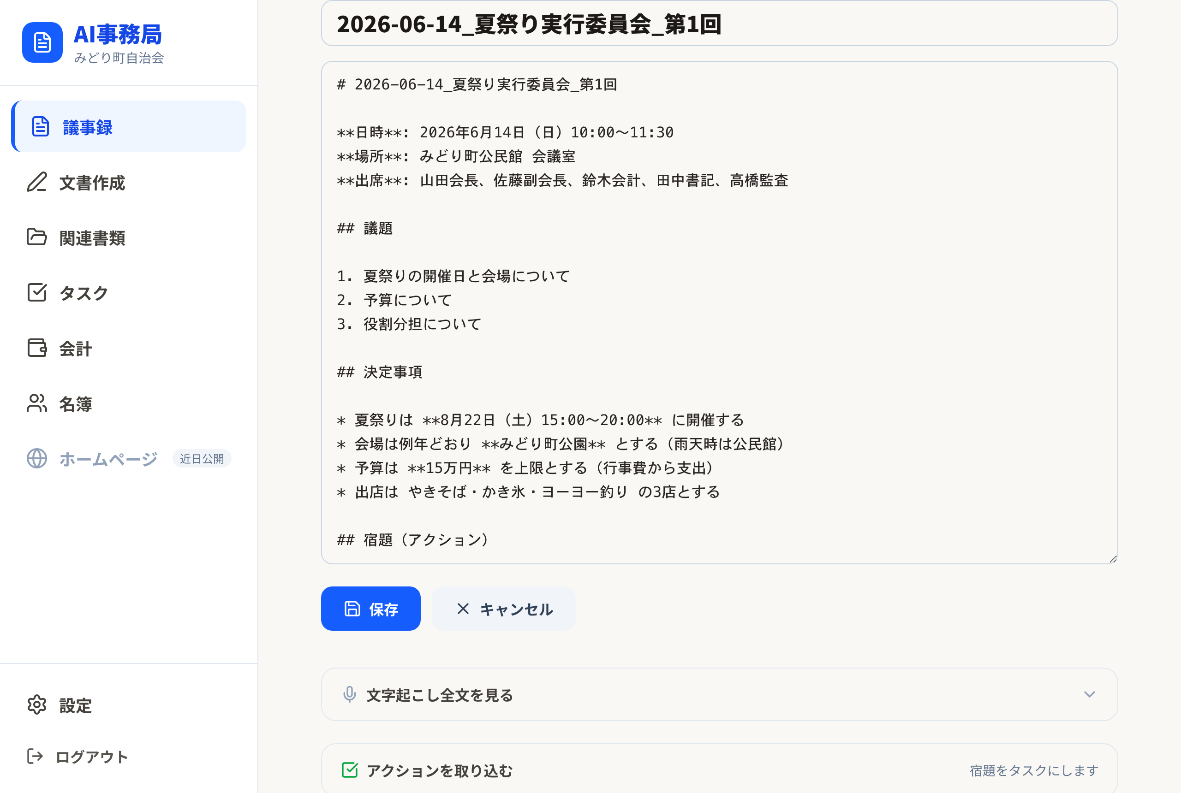This screenshot has height=793, width=1181.
Task: Click the タスク checkbox icon
Action: 37,292
